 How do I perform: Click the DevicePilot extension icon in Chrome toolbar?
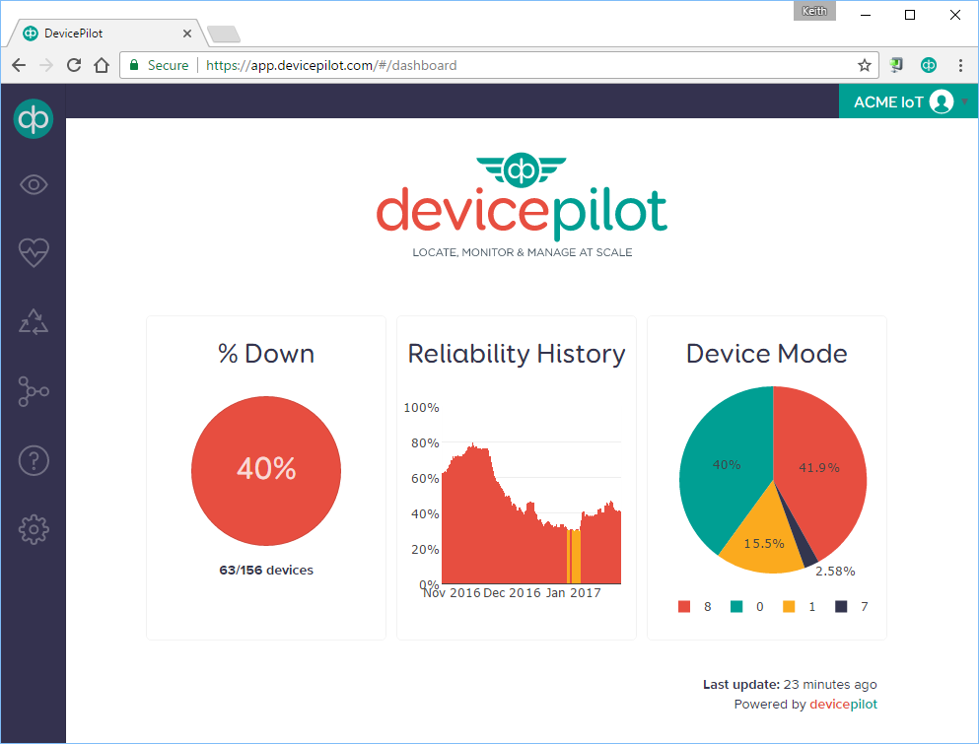[x=929, y=65]
